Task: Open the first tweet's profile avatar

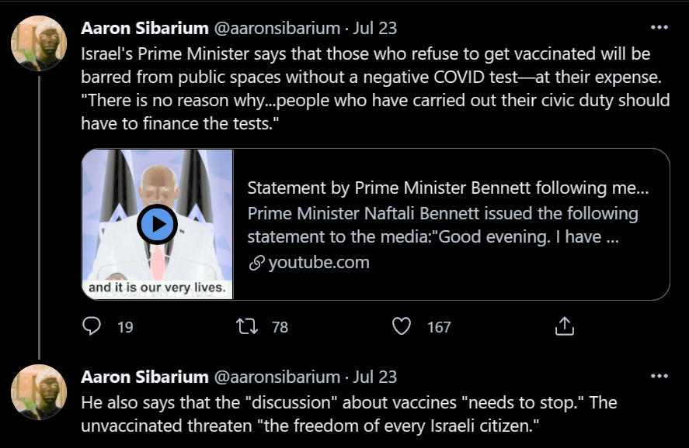Action: pos(39,43)
